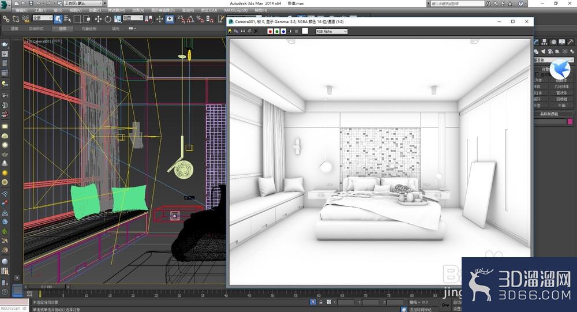The height and width of the screenshot is (312, 577).
Task: Open the MAXScript(X) menu
Action: click(236, 10)
